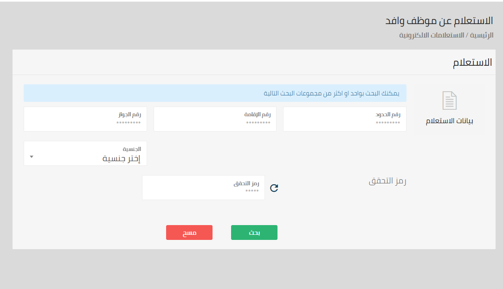Viewport: 503px width, 289px height.
Task: Open the الرئيسية breadcrumb link
Action: pyautogui.click(x=482, y=35)
